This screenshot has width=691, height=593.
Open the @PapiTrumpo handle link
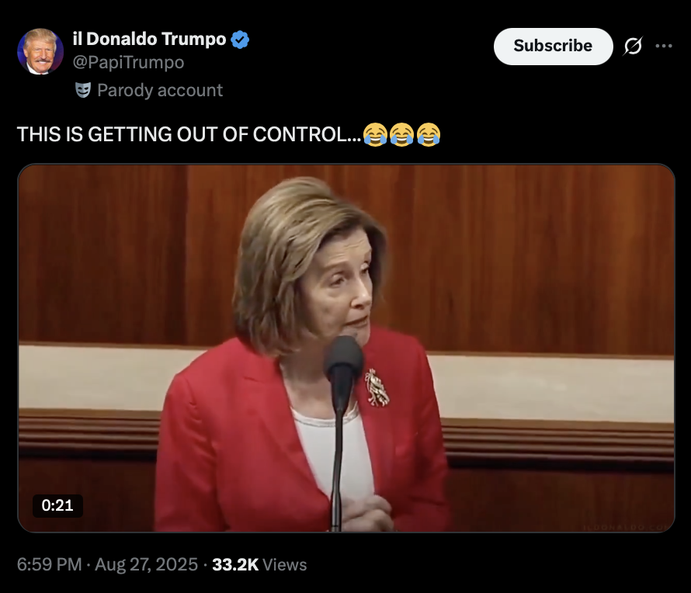(x=128, y=63)
